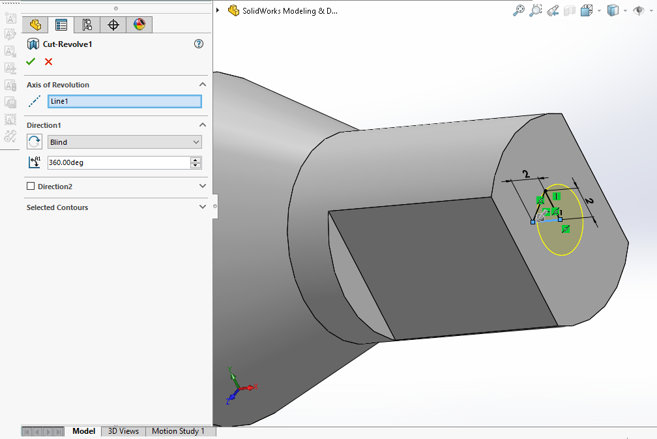657x439 pixels.
Task: Click the Reverse Direction button beside Blind
Action: tap(35, 142)
